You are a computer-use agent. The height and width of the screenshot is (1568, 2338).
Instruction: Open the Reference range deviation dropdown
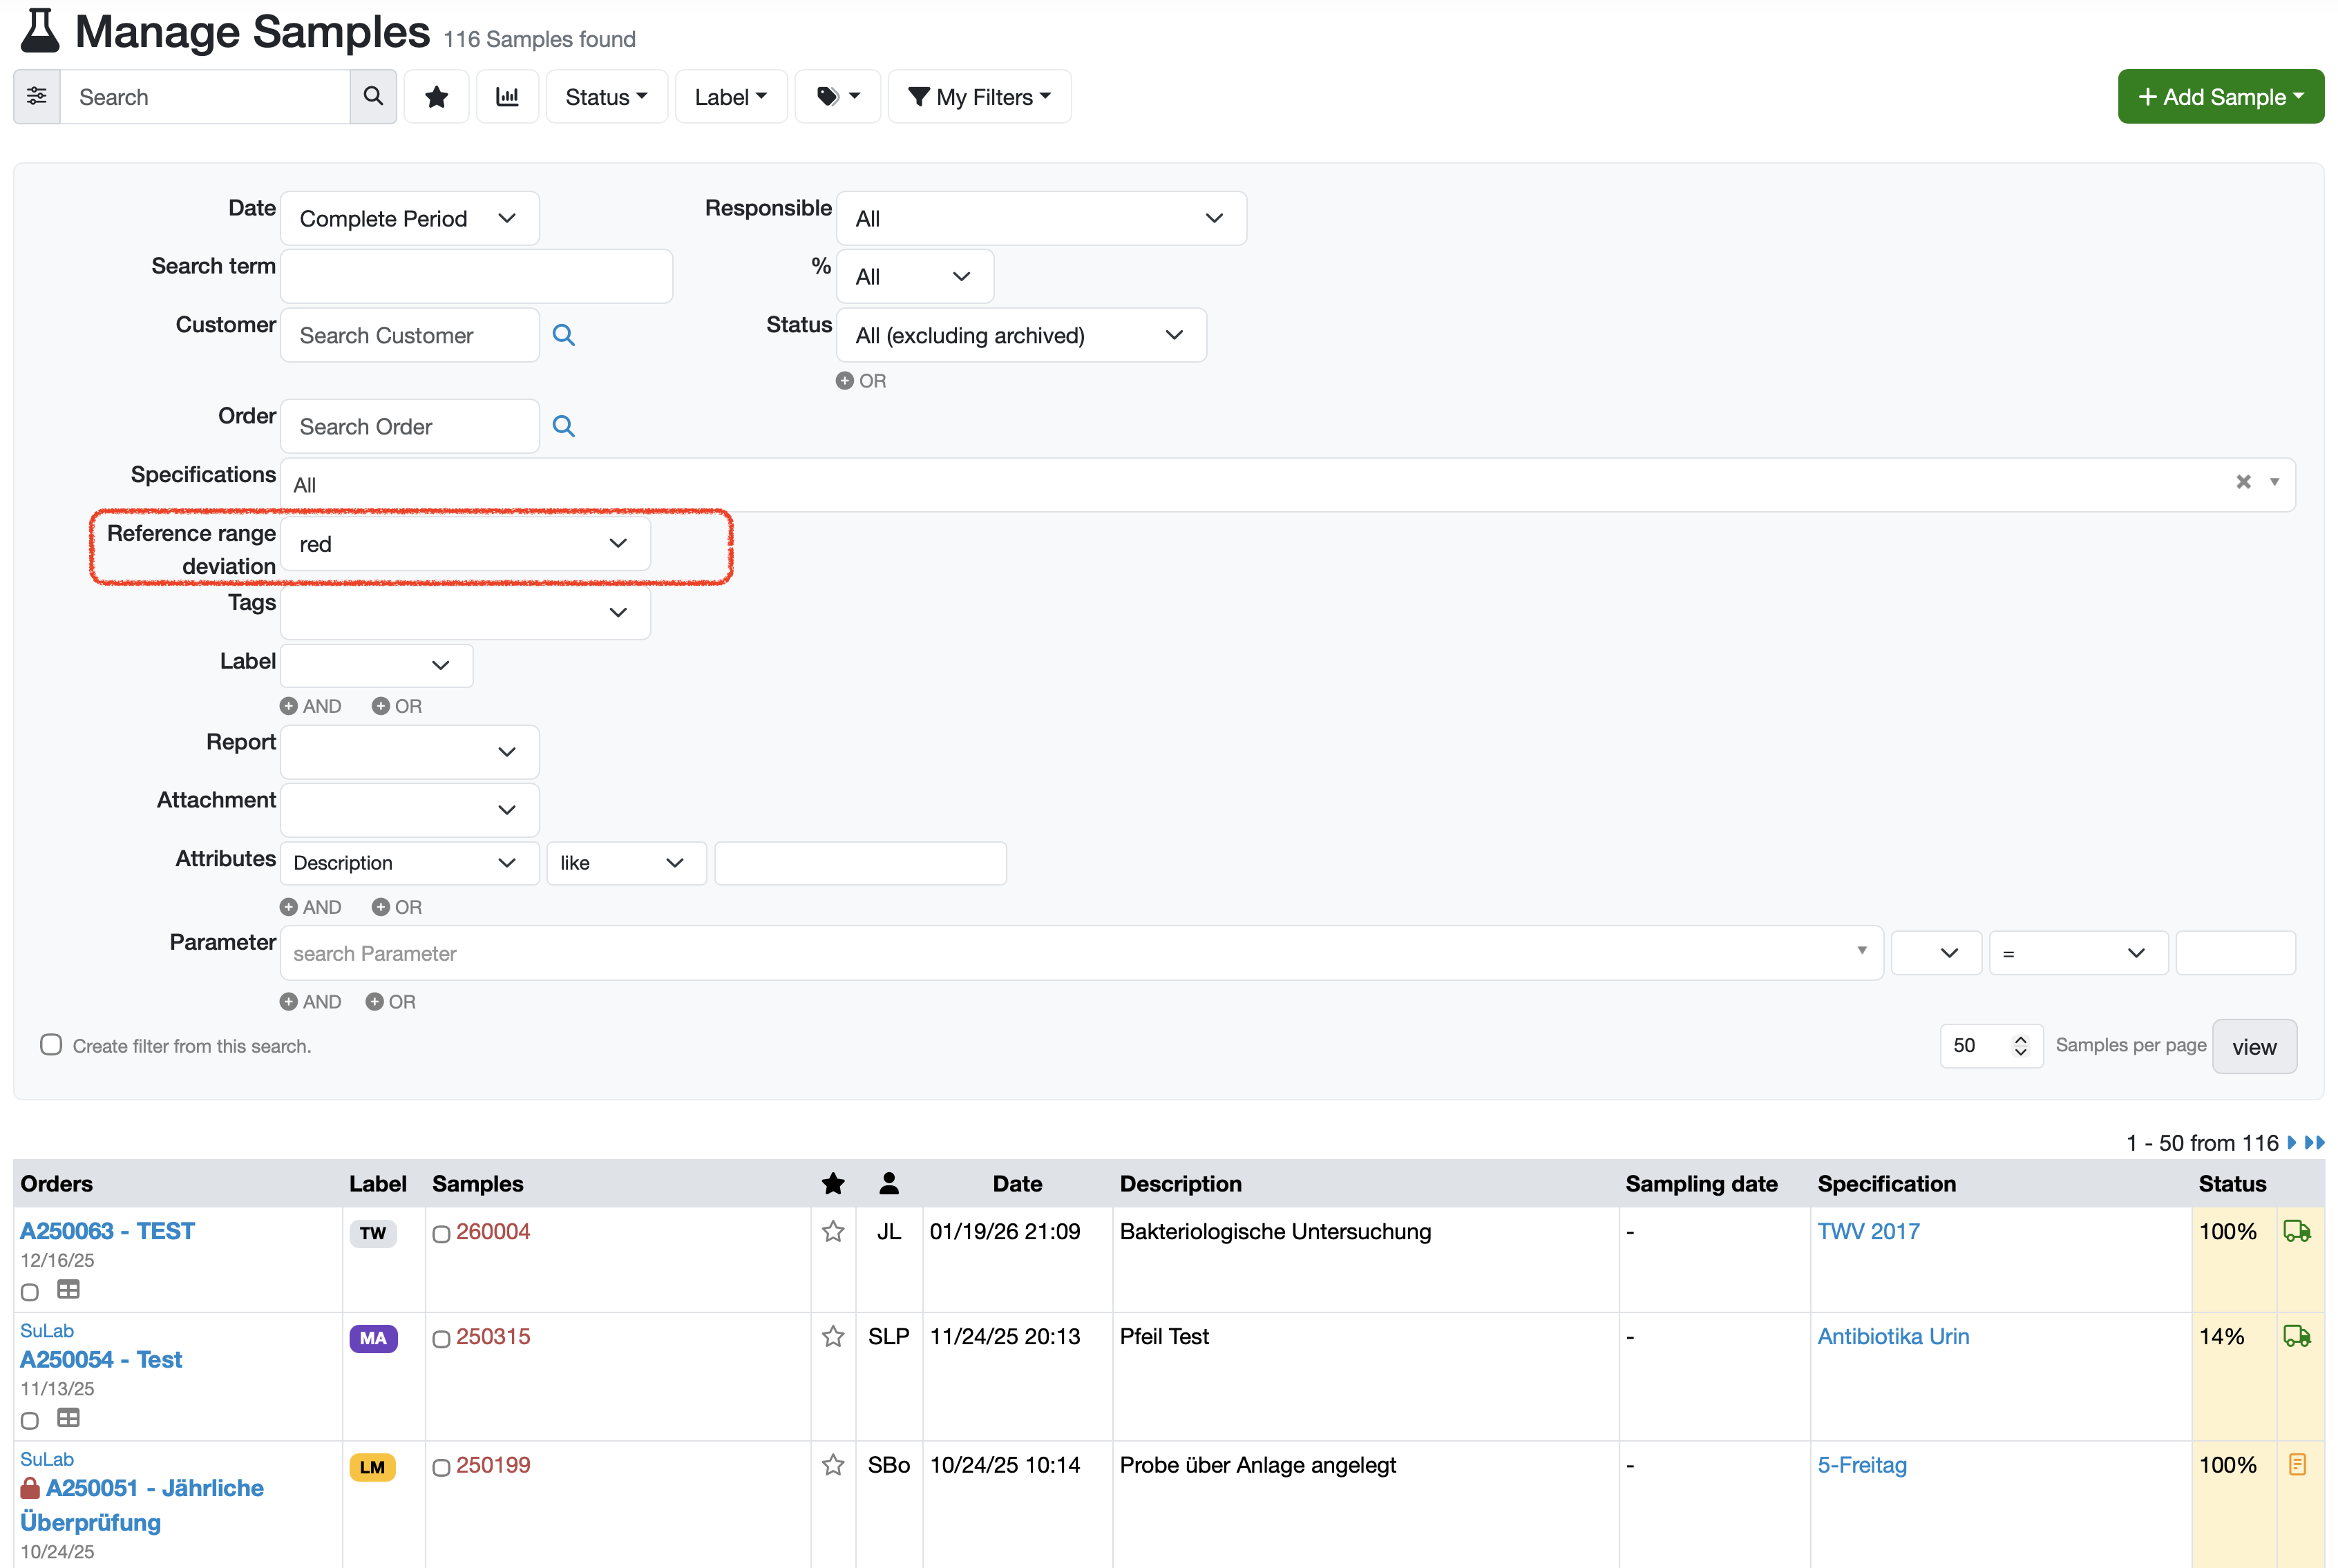[x=465, y=544]
